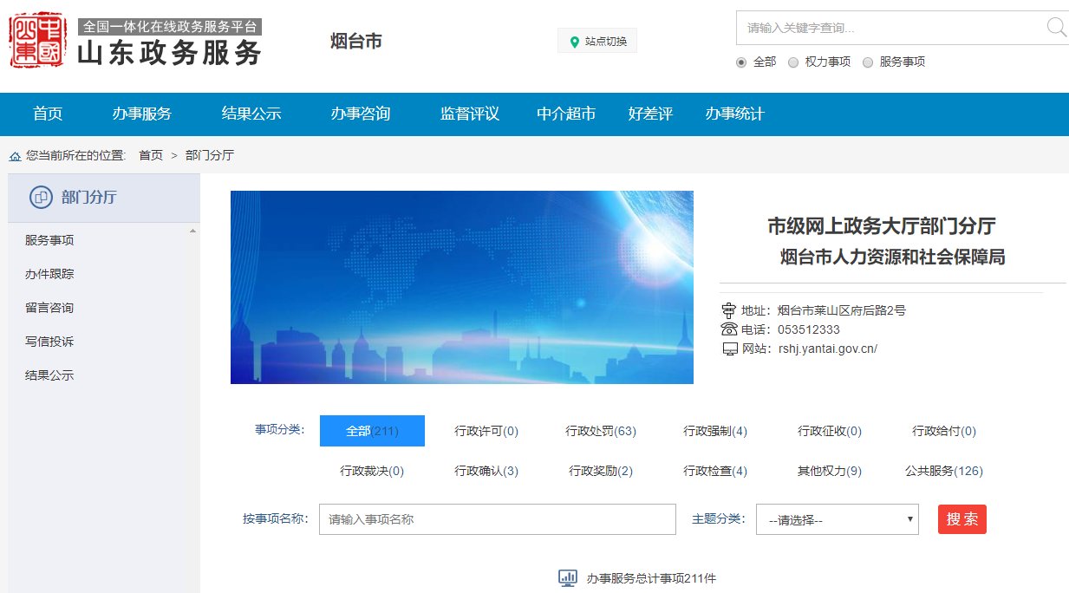Open the 中介超市 navigation tab
Viewport: 1069px width, 593px height.
(x=565, y=114)
